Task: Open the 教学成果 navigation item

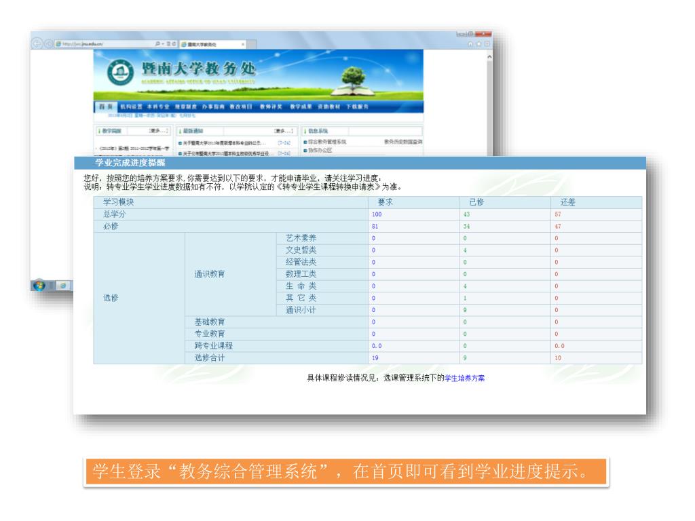Action: [x=301, y=107]
